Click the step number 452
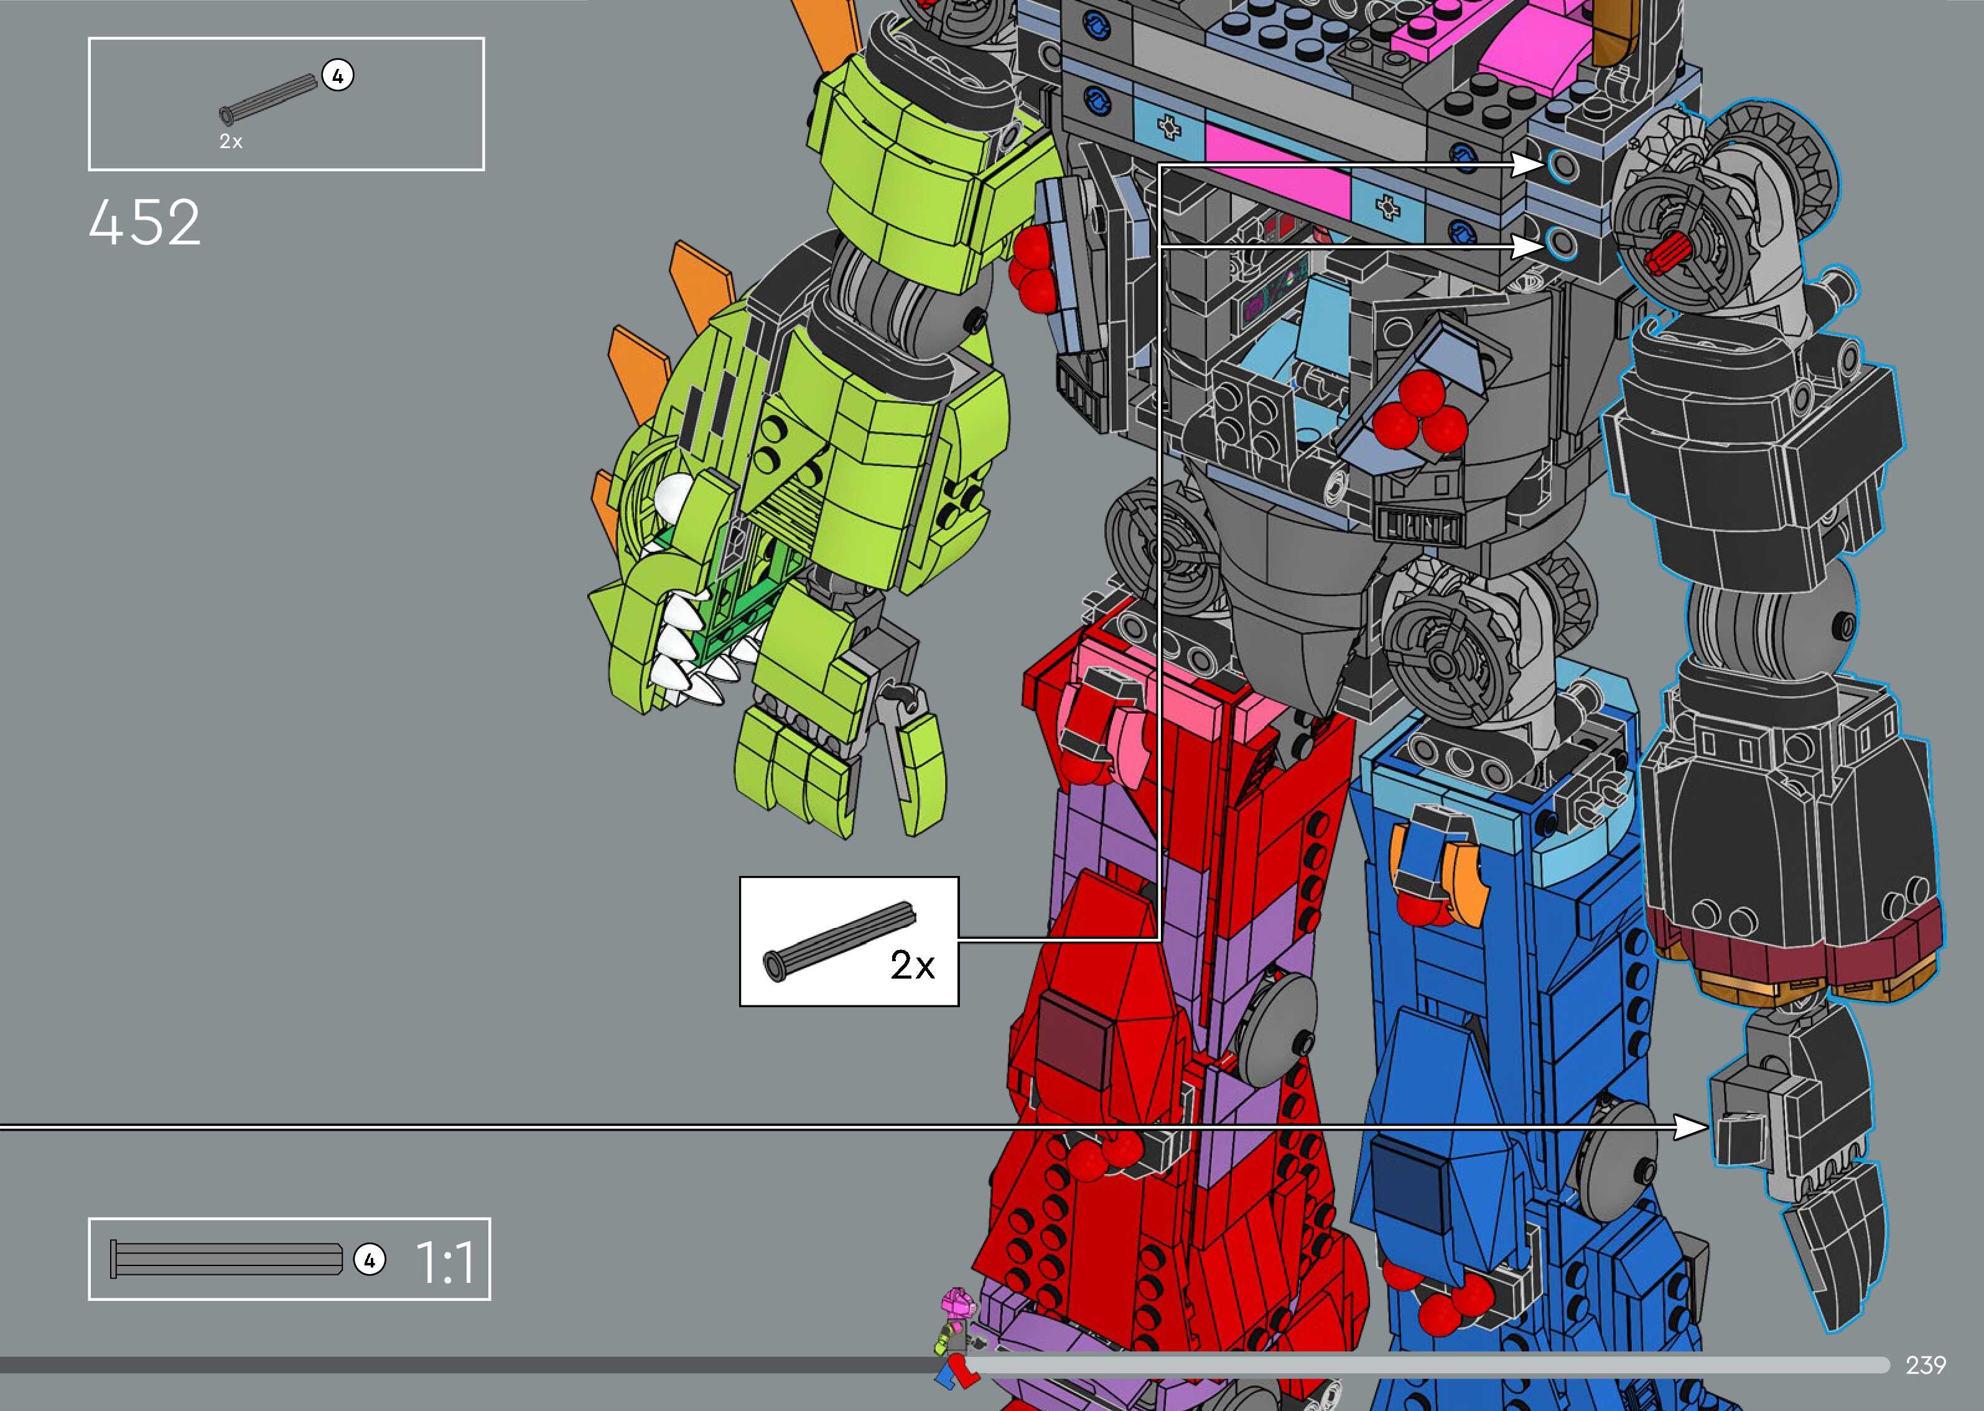This screenshot has height=1411, width=1984. click(x=145, y=223)
